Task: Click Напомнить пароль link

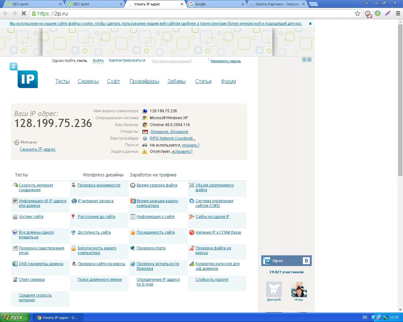Action: 226,61
